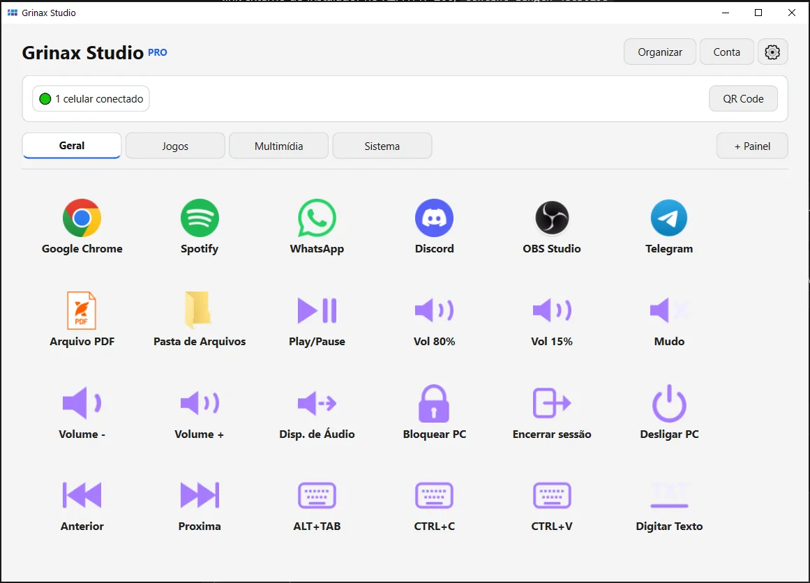This screenshot has height=583, width=810.
Task: Open the WhatsApp shortcut icon
Action: (317, 218)
